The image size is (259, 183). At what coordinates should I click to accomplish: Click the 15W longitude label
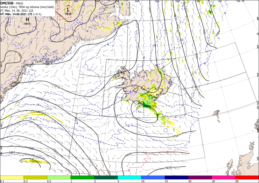click(x=157, y=1)
